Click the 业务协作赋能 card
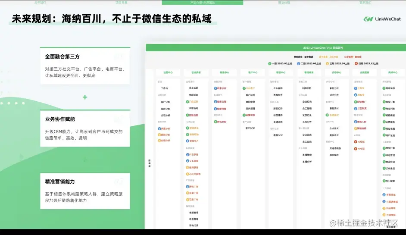This screenshot has width=406, height=235. (85, 128)
